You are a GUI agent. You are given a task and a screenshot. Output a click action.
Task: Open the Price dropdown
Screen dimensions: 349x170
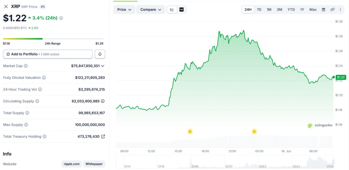pyautogui.click(x=124, y=10)
